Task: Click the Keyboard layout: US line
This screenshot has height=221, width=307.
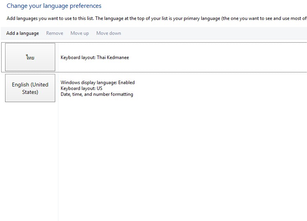Action: tap(81, 88)
